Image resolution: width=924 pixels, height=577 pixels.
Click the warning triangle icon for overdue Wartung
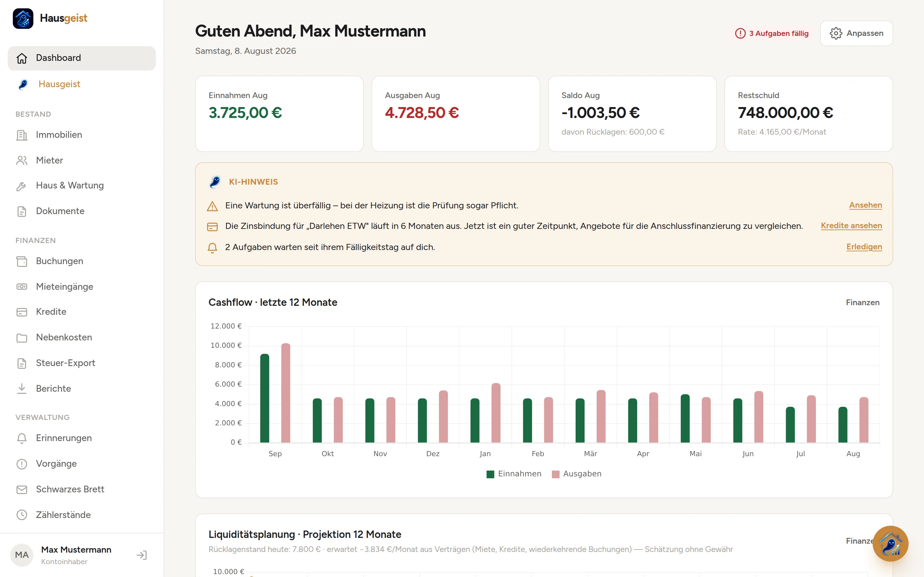(212, 206)
